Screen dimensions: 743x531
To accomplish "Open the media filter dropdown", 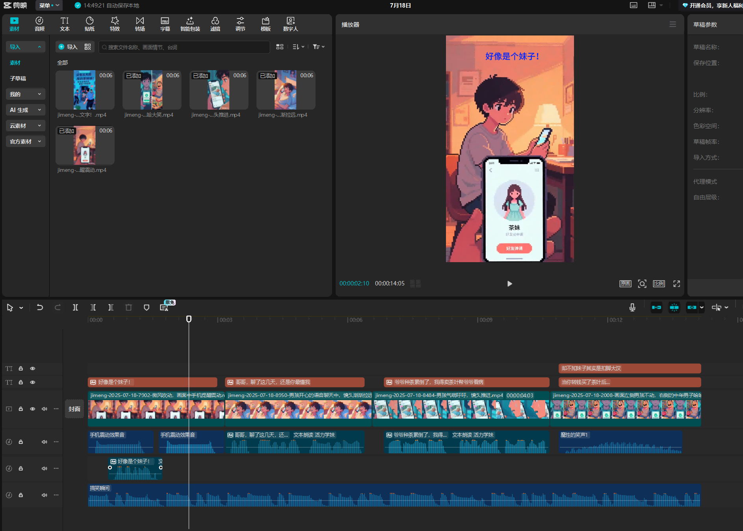I will pos(318,47).
